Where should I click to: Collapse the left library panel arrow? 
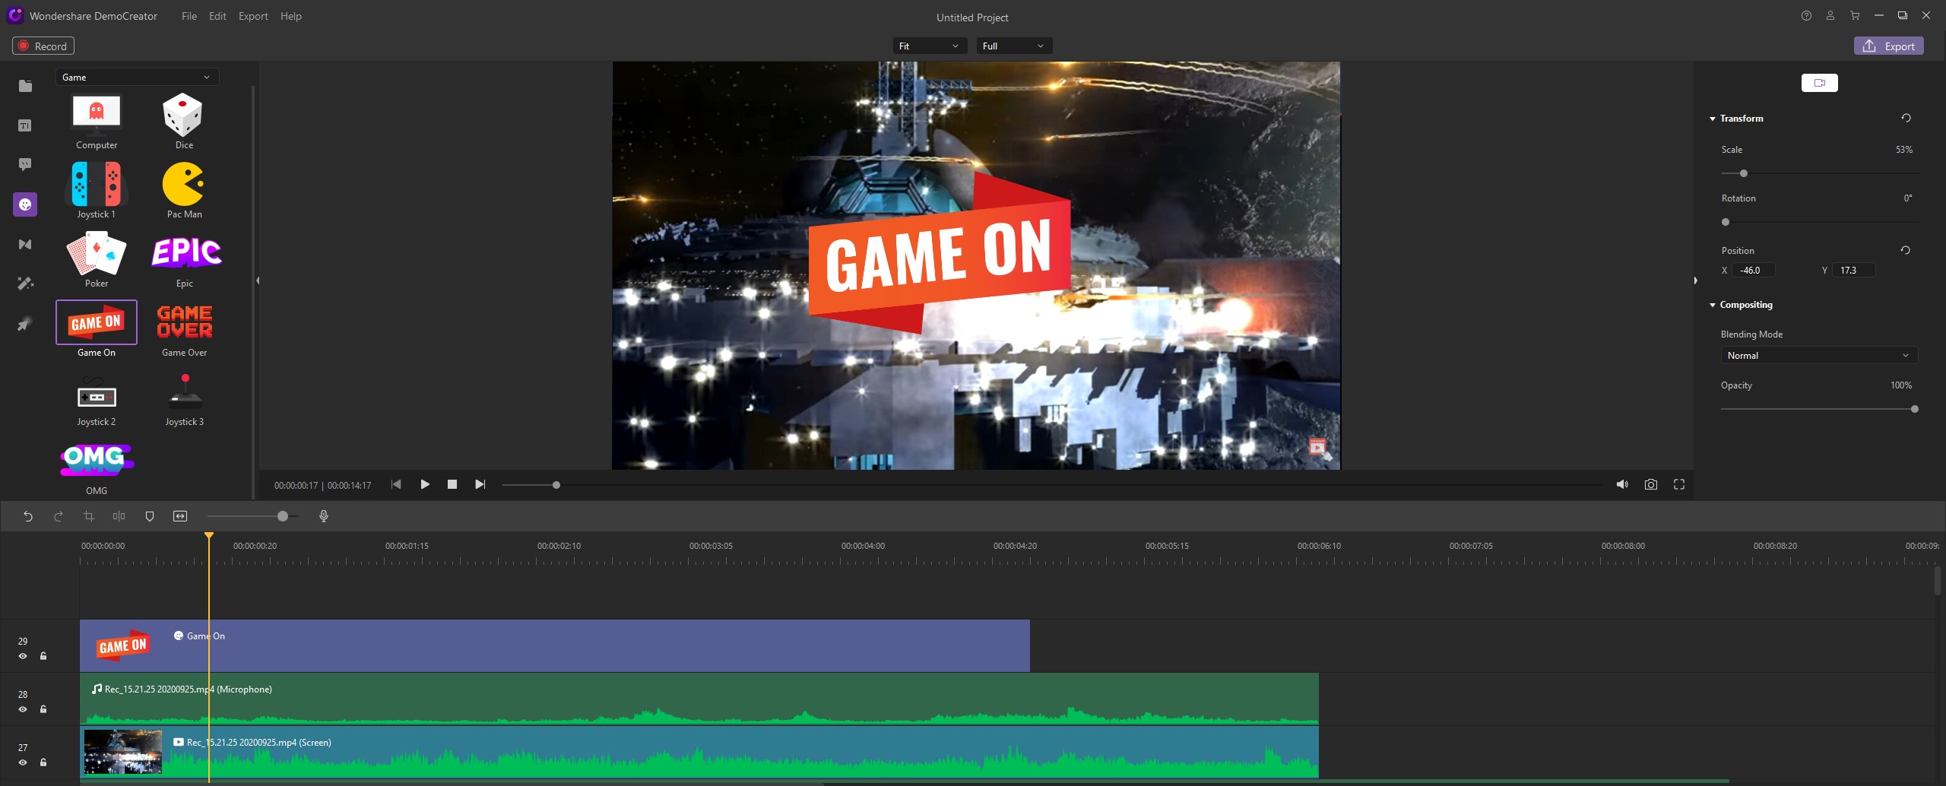(x=258, y=280)
